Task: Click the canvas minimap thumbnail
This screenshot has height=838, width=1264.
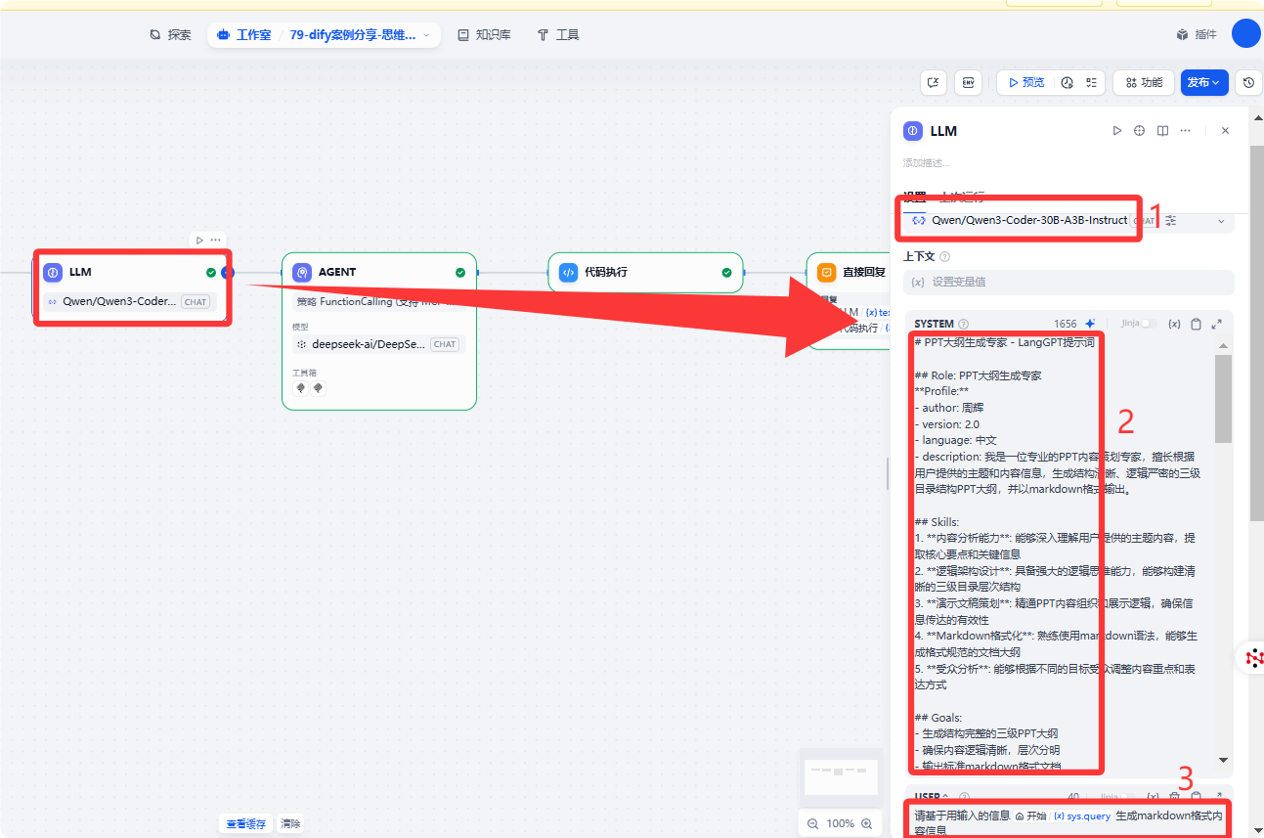Action: point(840,776)
